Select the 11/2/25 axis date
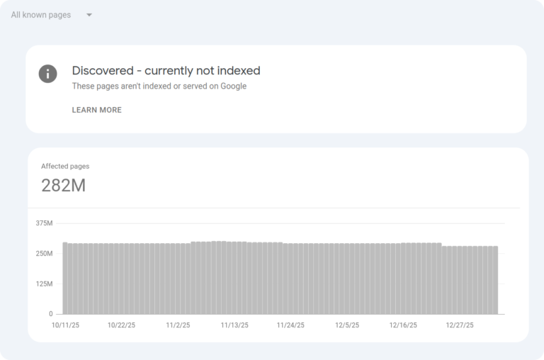Screen dimensions: 544x360 pyautogui.click(x=178, y=325)
